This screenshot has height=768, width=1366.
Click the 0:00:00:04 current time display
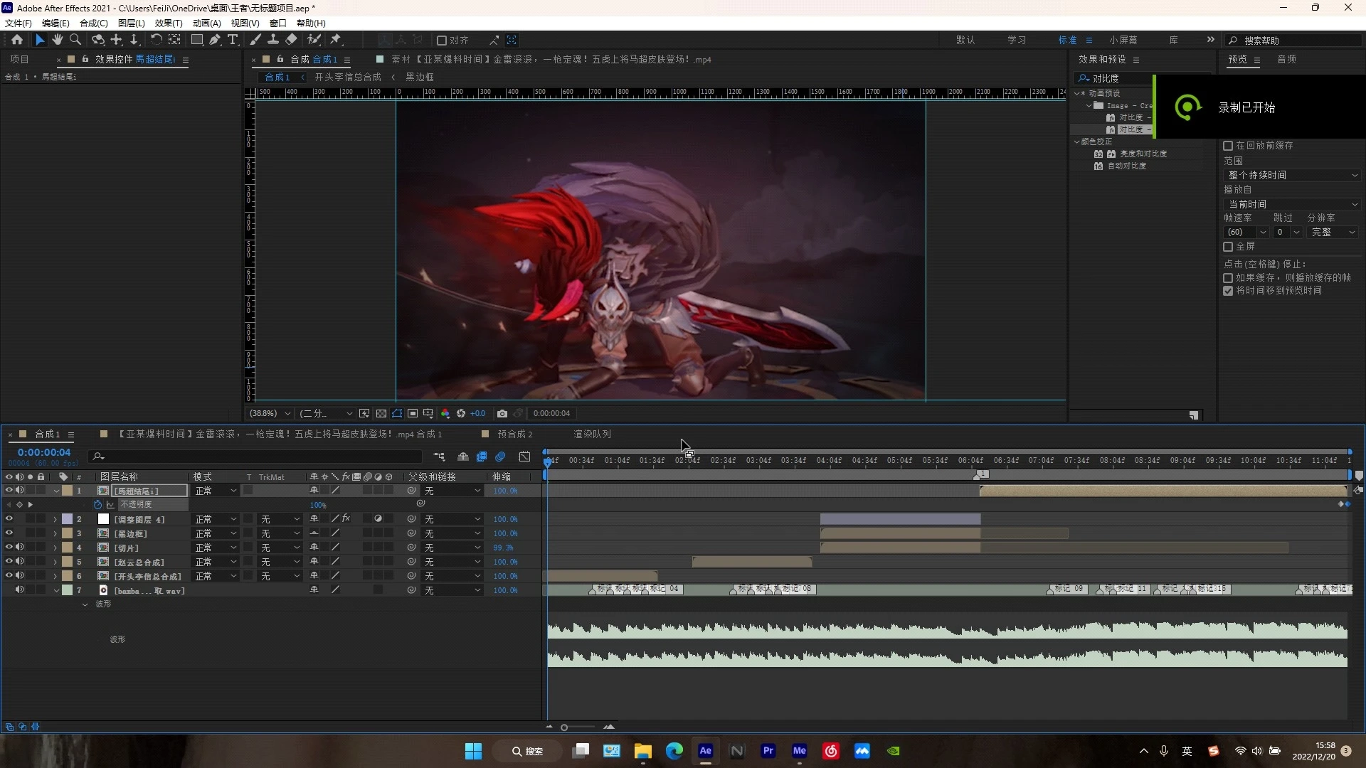click(x=44, y=452)
